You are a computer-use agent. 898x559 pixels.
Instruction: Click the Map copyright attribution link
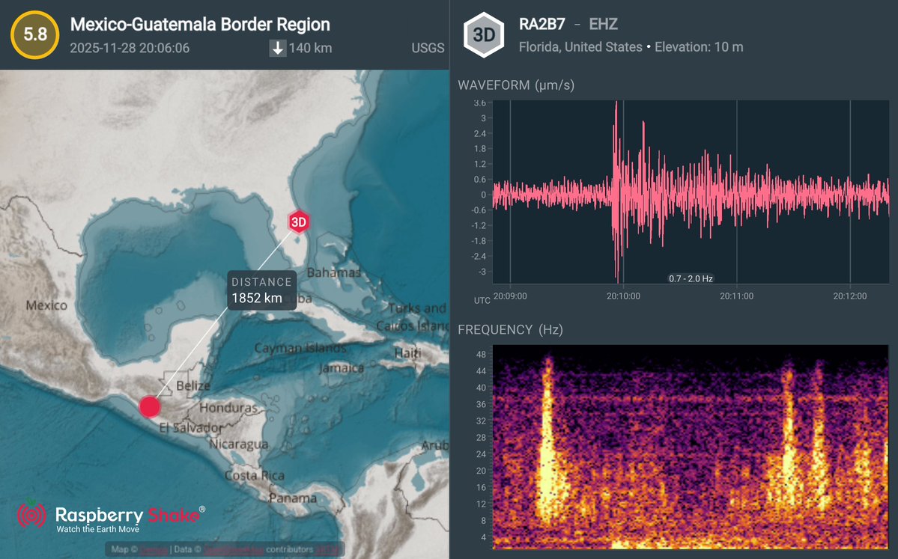154,549
